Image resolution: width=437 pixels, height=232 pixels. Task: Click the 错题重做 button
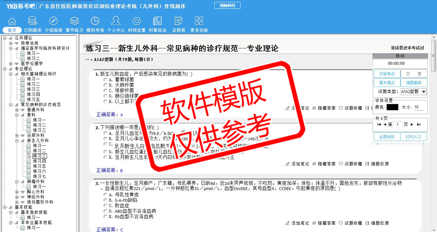pos(414,83)
